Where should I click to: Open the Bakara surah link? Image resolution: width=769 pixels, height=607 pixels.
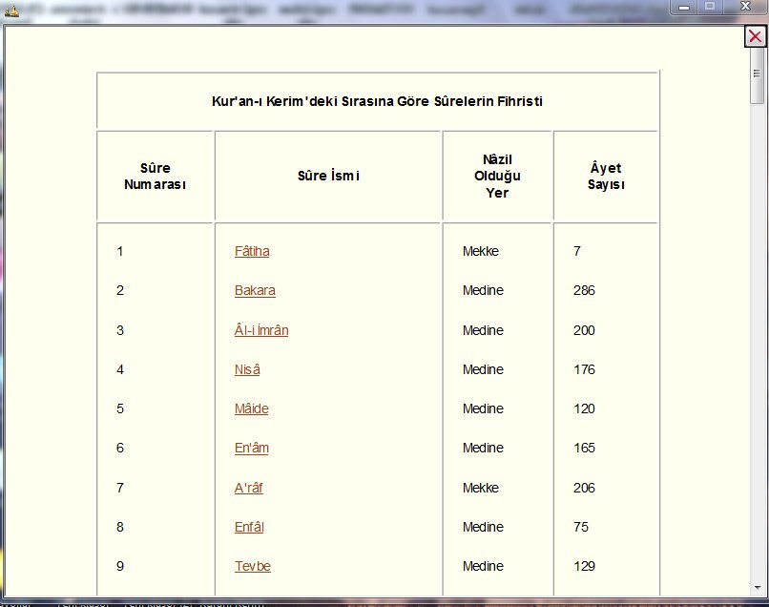[x=255, y=290]
